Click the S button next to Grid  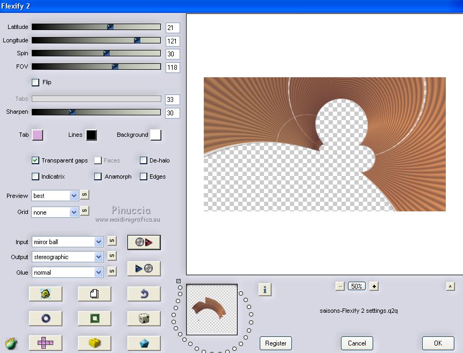pyautogui.click(x=84, y=211)
